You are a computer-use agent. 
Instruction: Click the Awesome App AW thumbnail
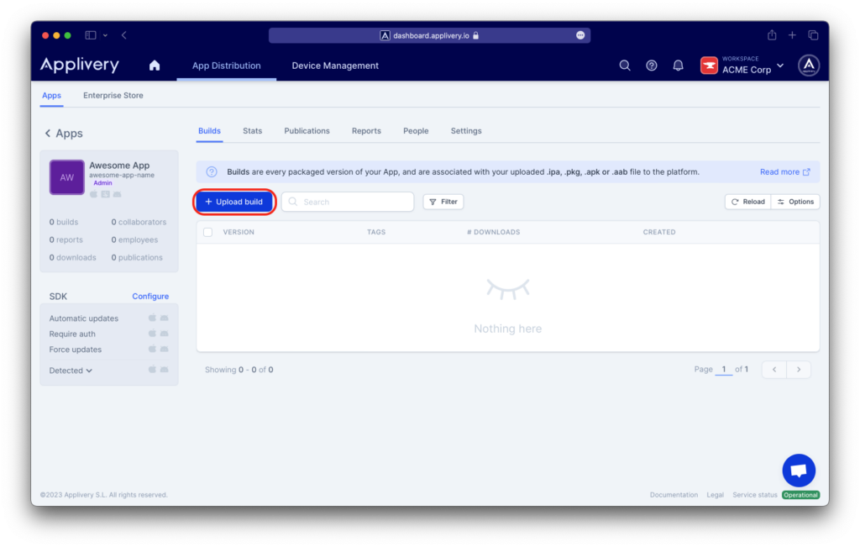tap(67, 177)
